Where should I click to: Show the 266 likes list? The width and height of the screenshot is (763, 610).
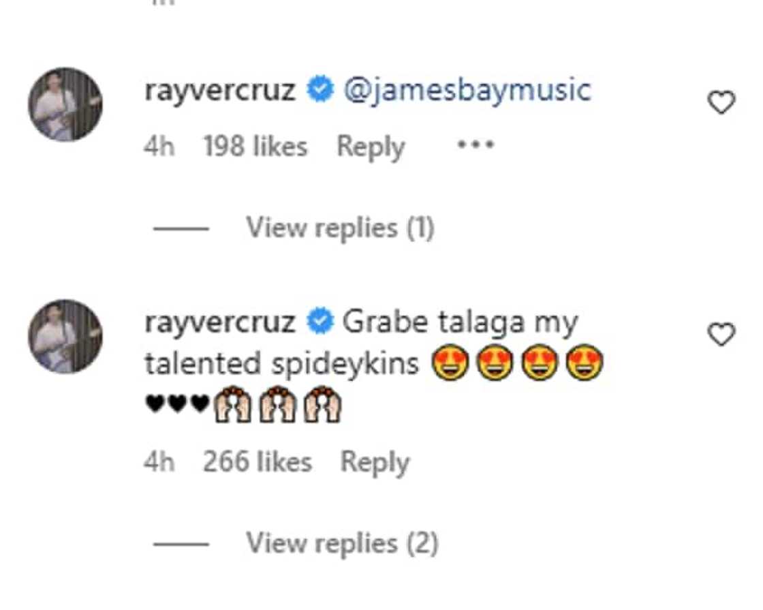pos(257,463)
